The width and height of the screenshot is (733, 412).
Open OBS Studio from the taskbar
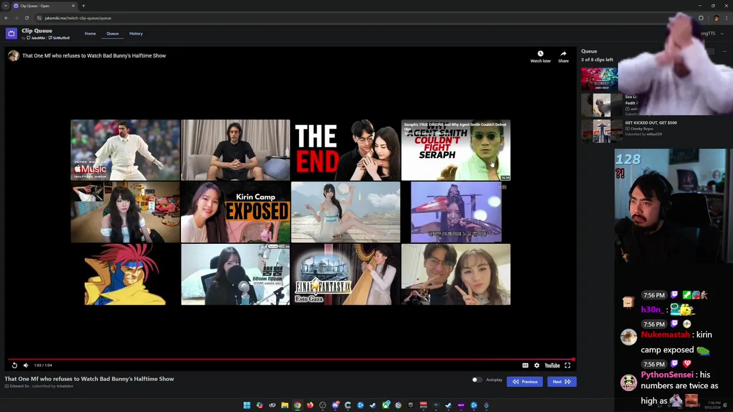point(322,405)
